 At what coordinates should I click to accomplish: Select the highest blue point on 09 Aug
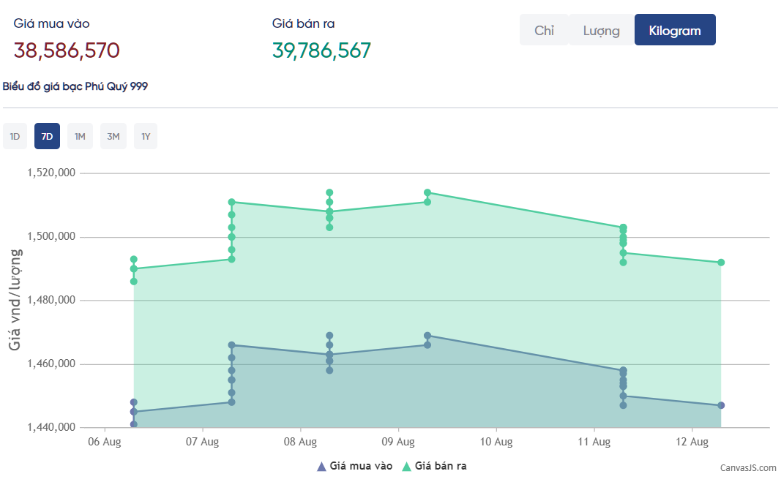coord(427,336)
